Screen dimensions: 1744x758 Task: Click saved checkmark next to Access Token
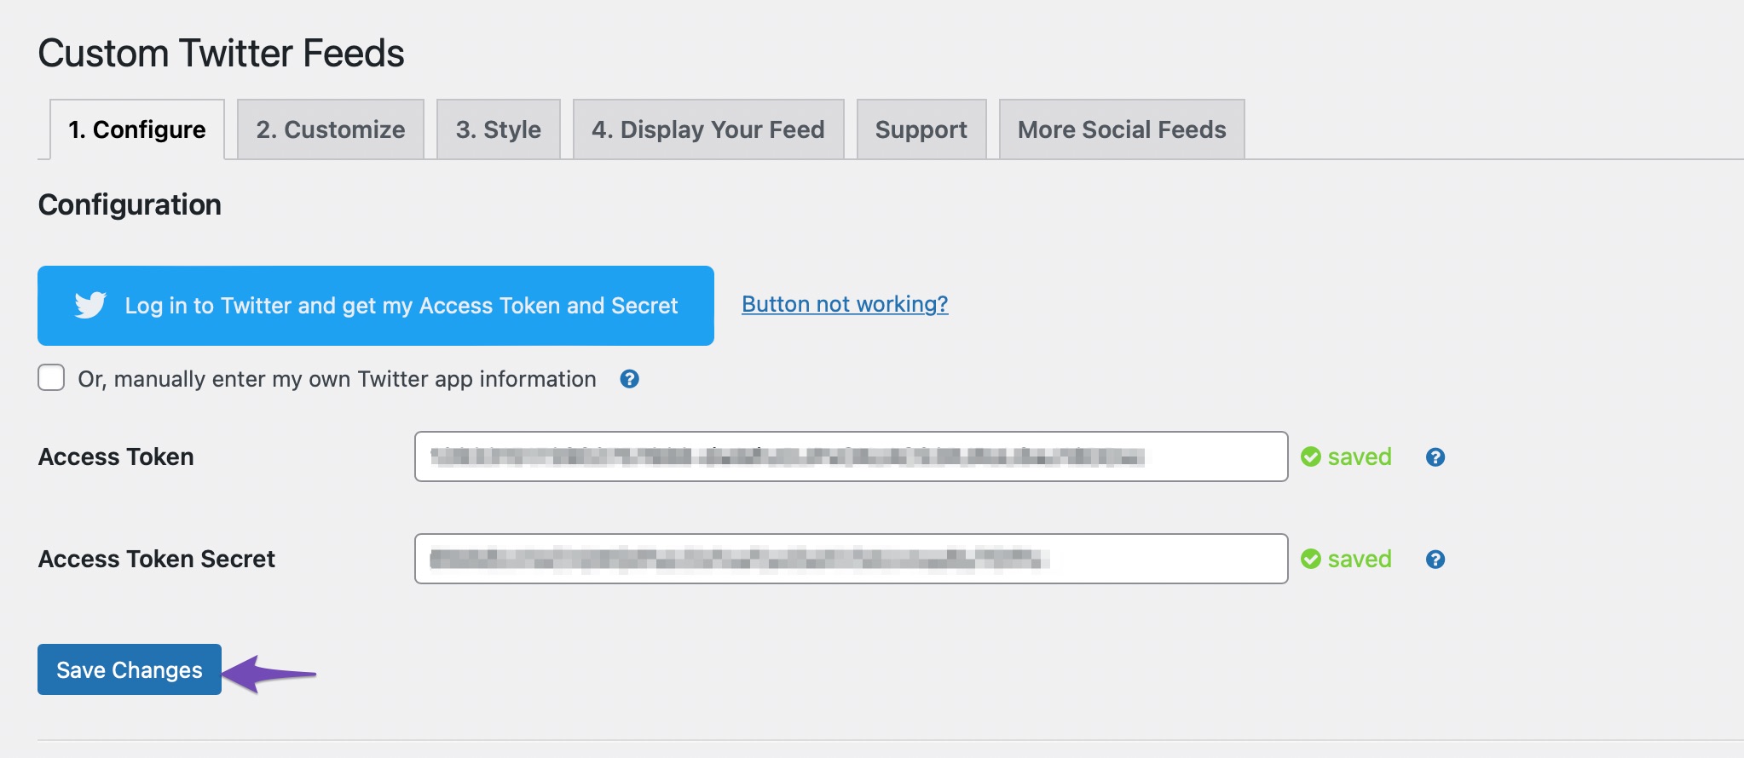pos(1311,457)
